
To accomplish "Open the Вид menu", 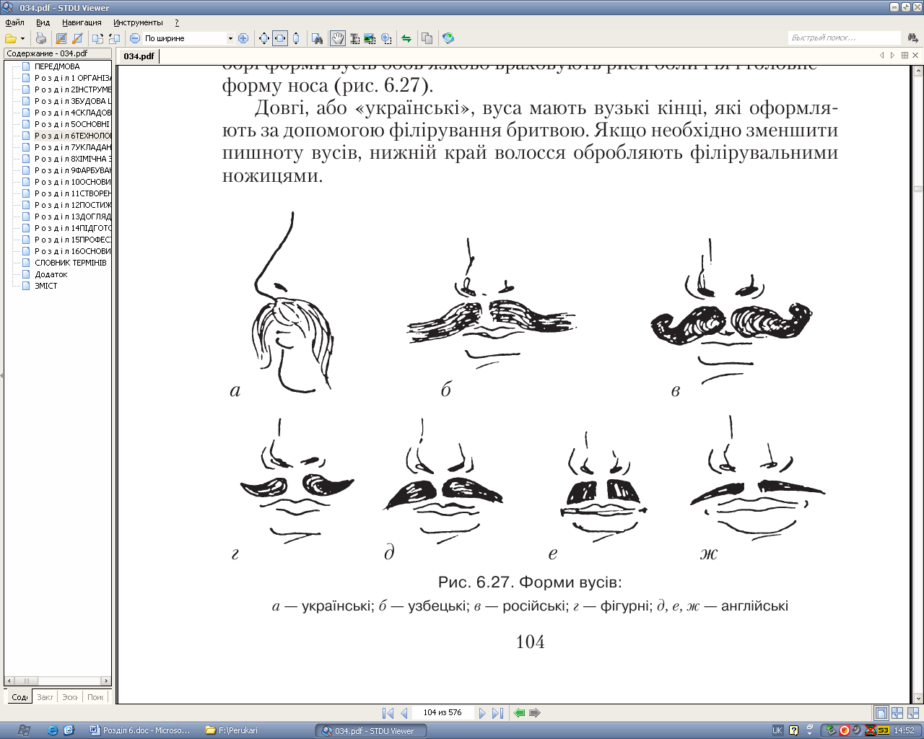I will [x=43, y=22].
